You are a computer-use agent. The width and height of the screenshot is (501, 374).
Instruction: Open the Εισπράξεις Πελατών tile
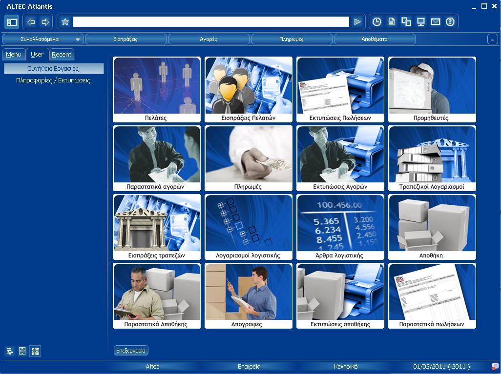click(249, 90)
